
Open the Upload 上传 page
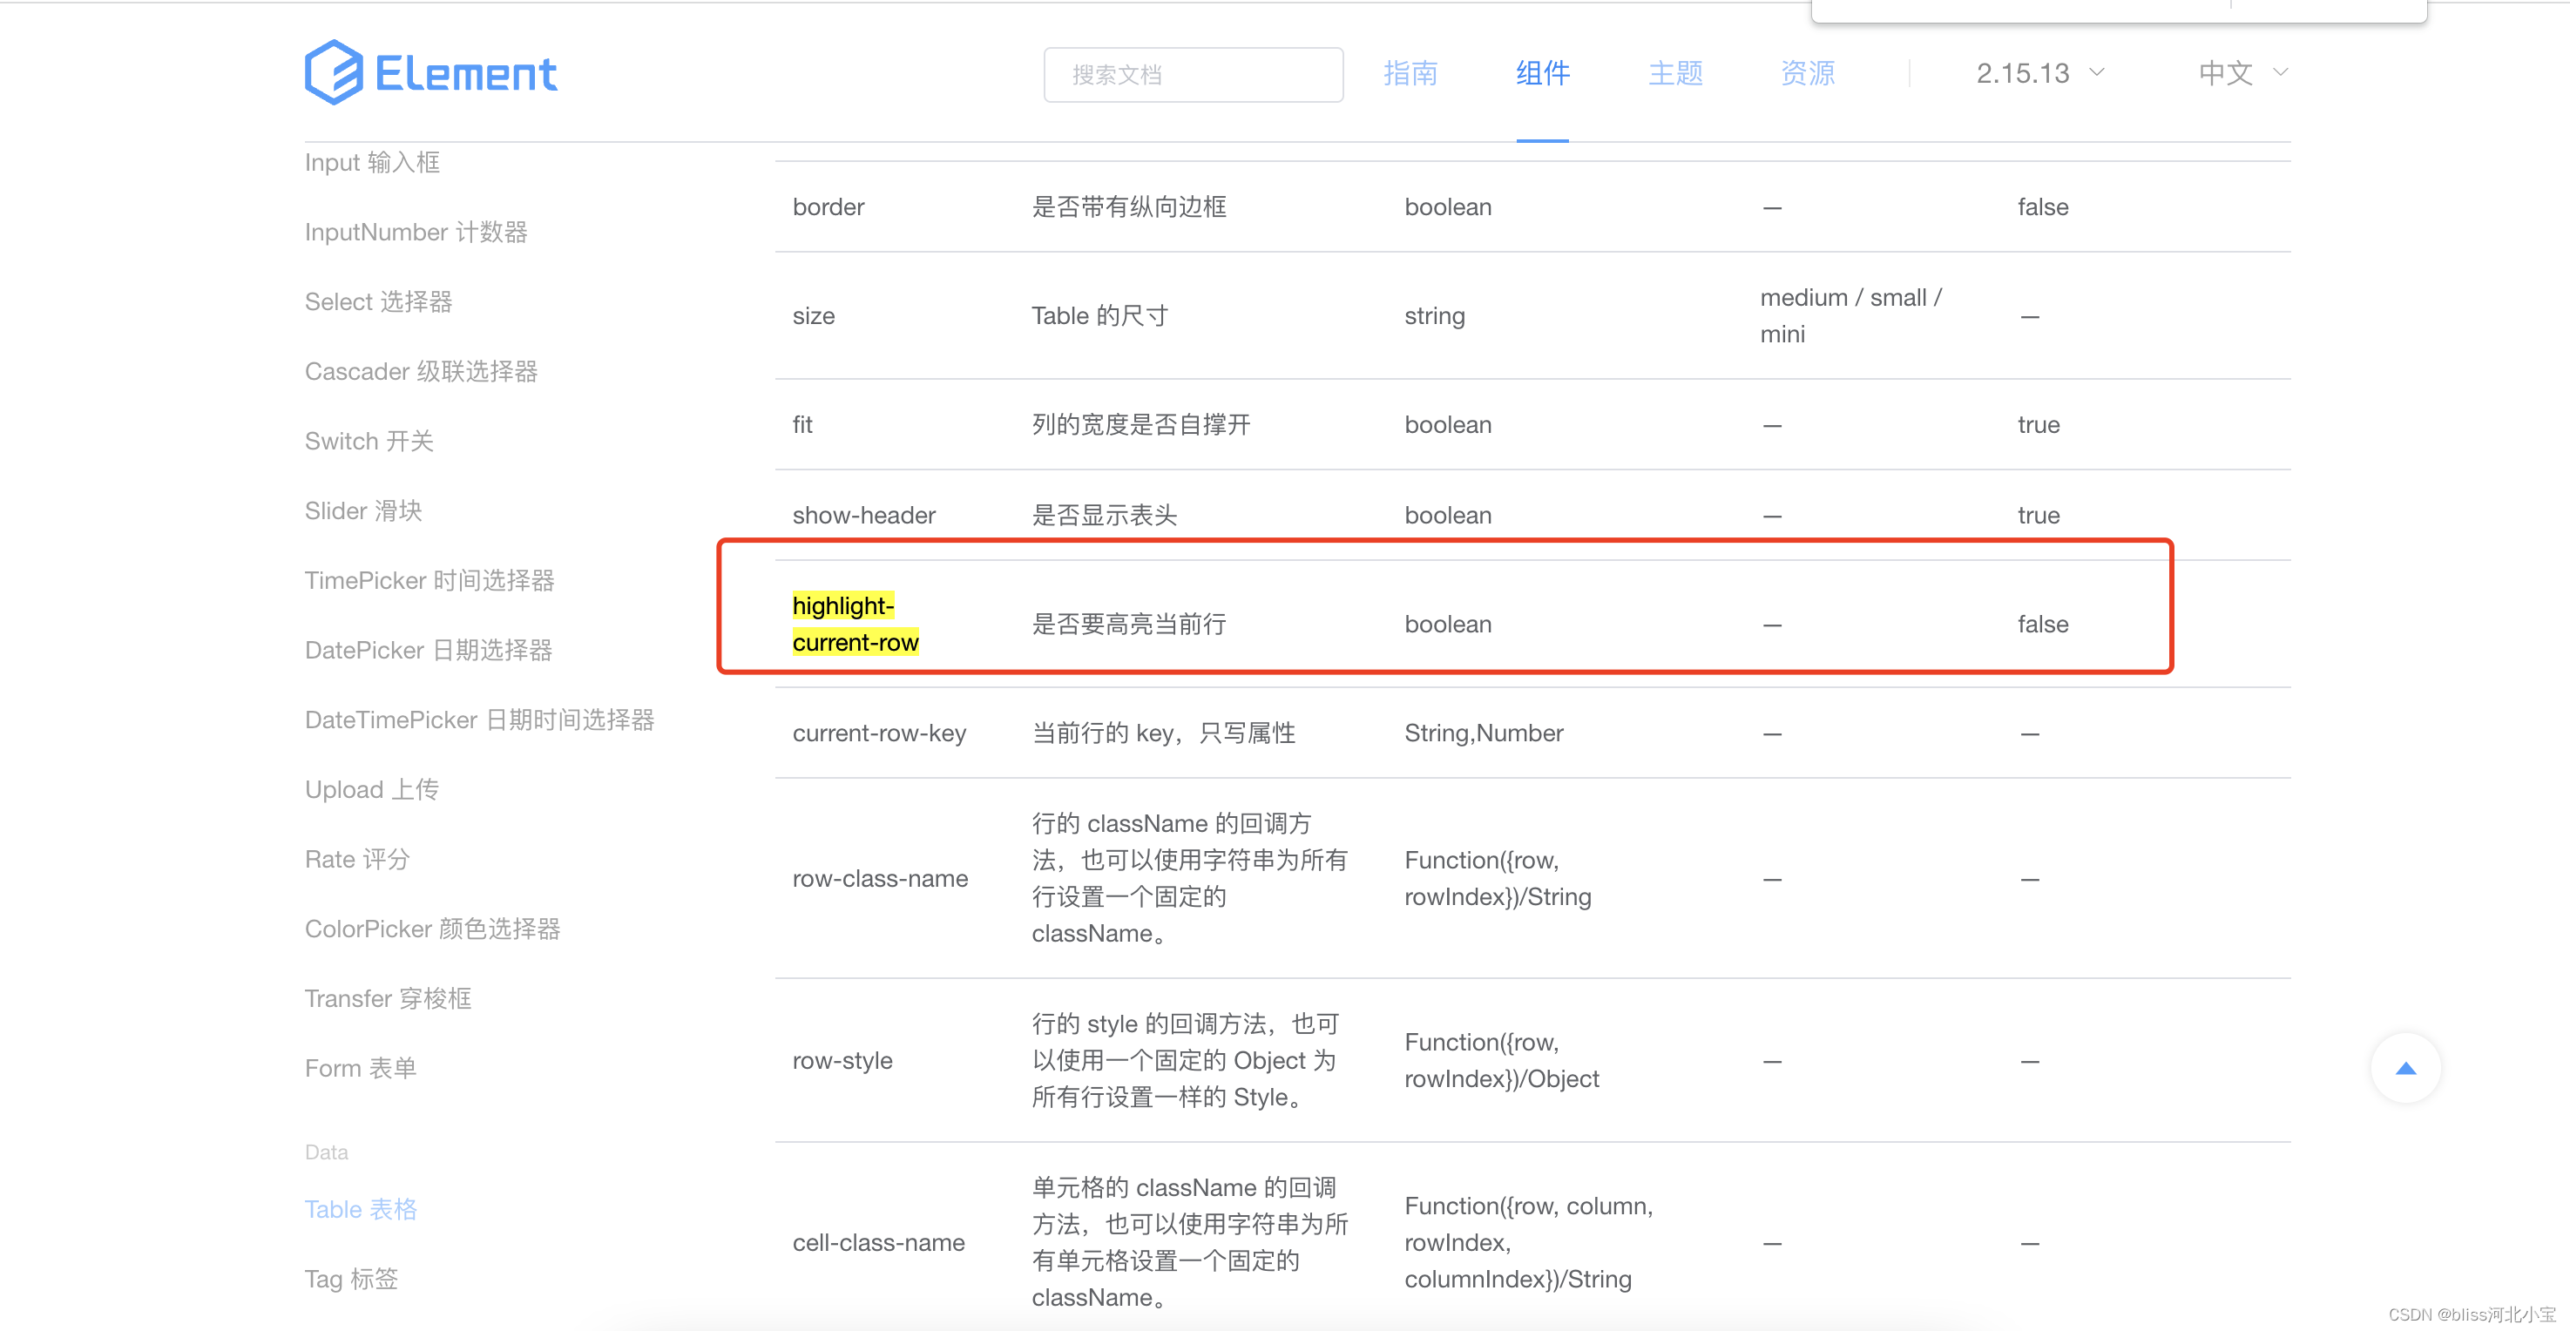(371, 788)
